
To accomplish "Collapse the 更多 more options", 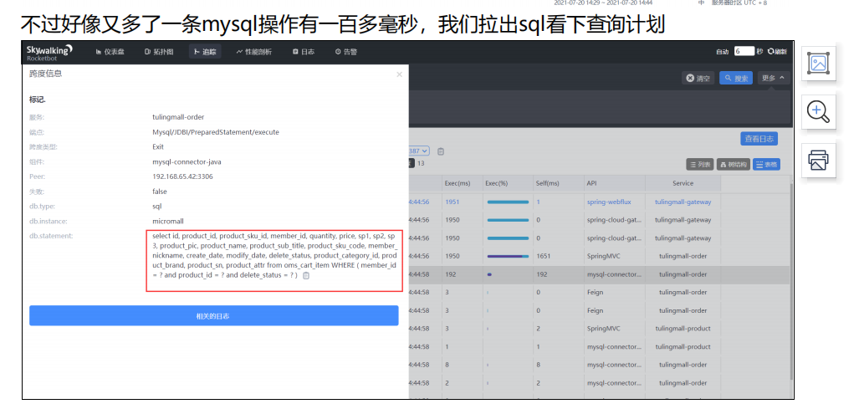I will pyautogui.click(x=773, y=79).
